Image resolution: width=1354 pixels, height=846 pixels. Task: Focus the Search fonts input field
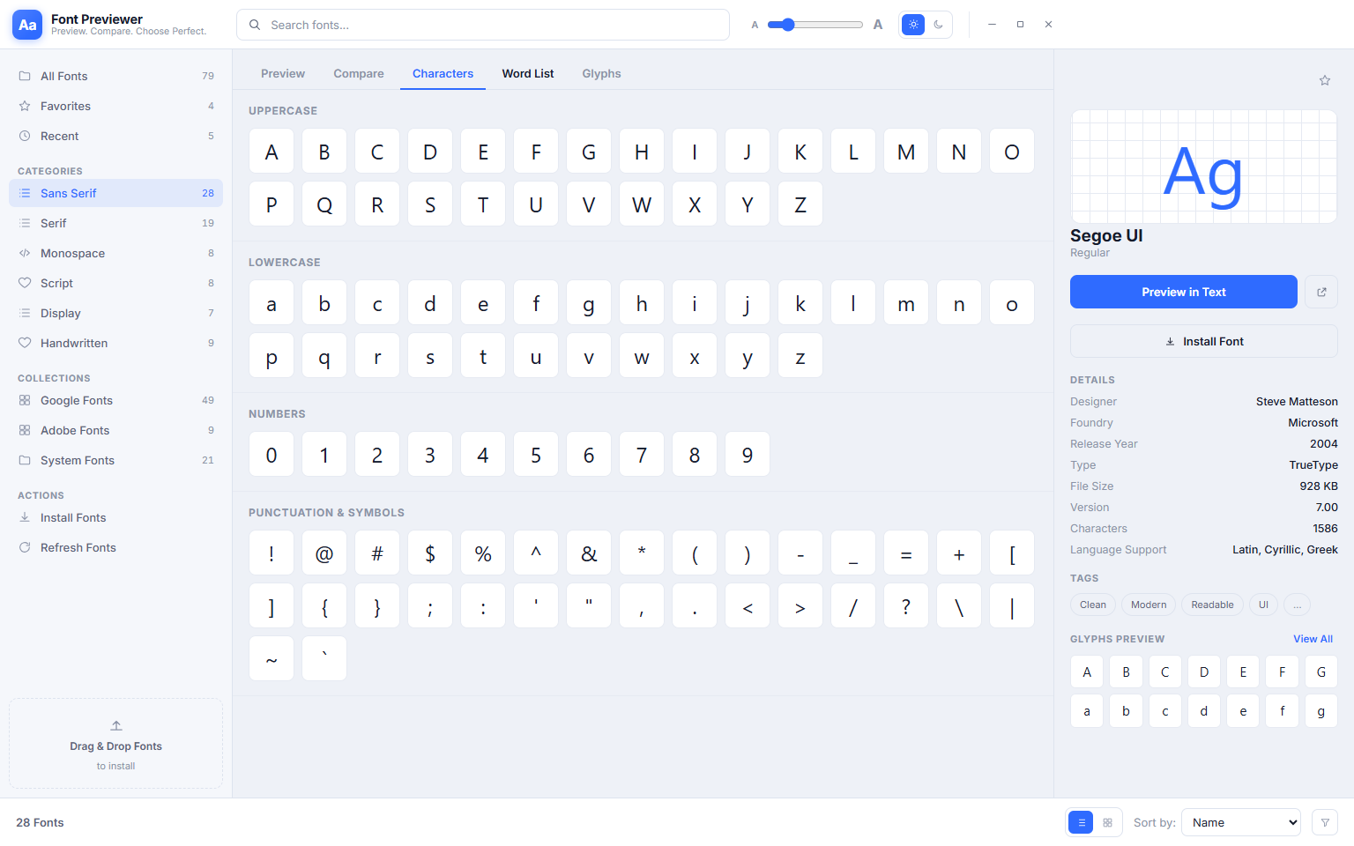(x=483, y=25)
